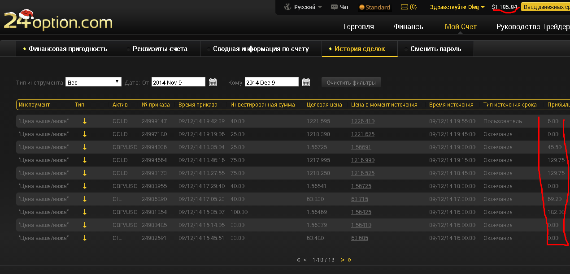Sort by the Инвестированная сумма column header
The height and width of the screenshot is (274, 570).
[262, 105]
